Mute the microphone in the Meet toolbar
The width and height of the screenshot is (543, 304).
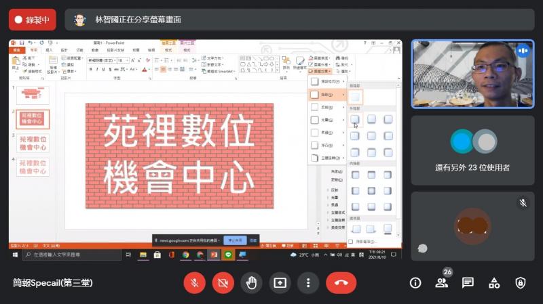click(194, 283)
